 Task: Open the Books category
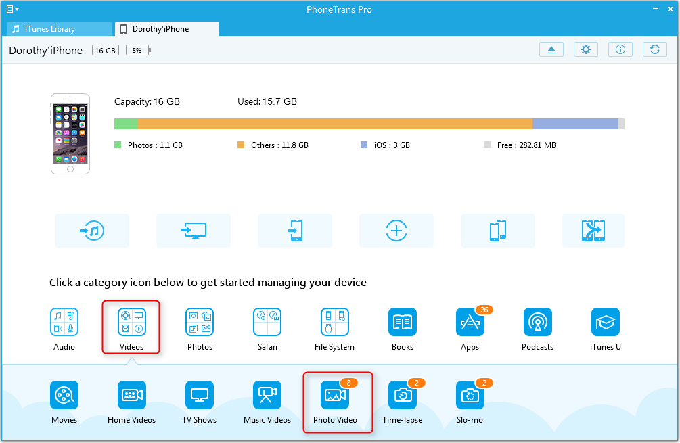[403, 323]
